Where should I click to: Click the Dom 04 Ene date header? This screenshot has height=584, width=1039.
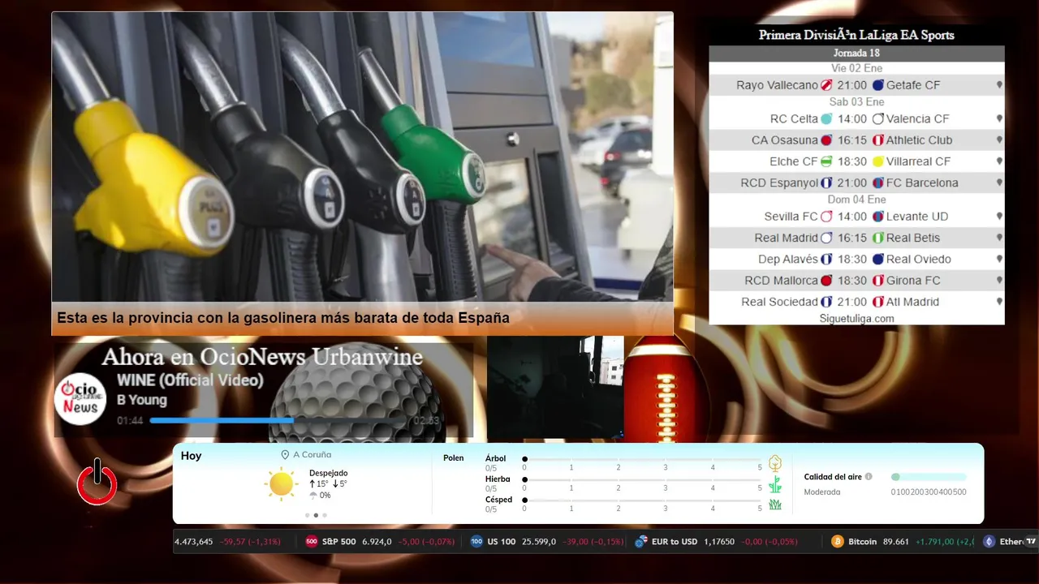[x=856, y=200]
